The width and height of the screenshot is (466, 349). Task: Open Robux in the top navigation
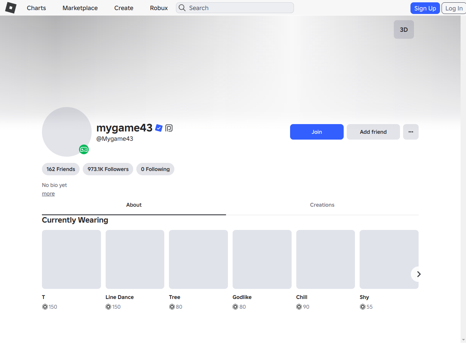click(x=159, y=8)
